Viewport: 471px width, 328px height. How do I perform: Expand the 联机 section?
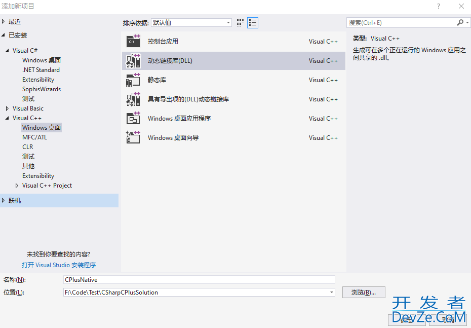4,200
